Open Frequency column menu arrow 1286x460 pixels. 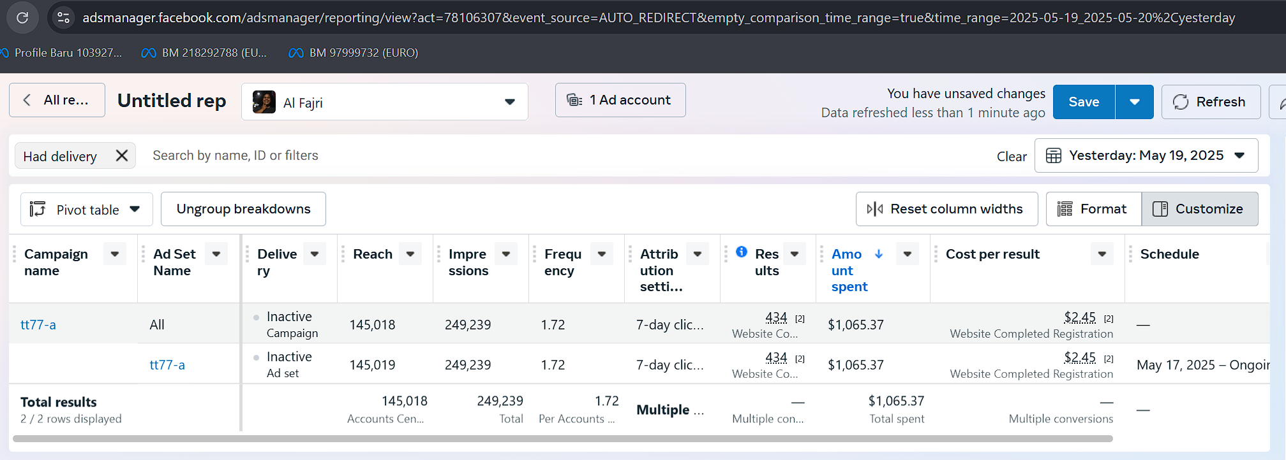click(x=602, y=254)
